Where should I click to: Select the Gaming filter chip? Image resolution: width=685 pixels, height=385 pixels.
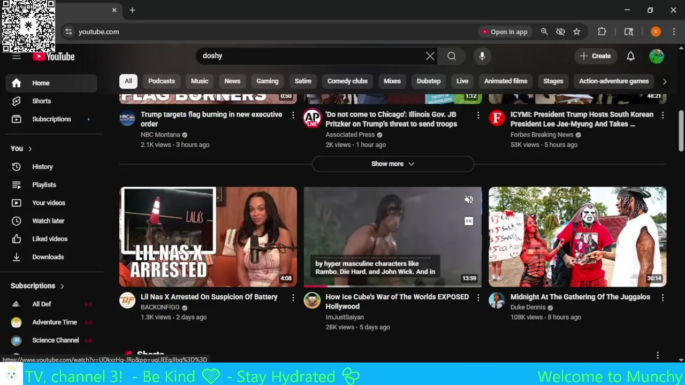(268, 81)
